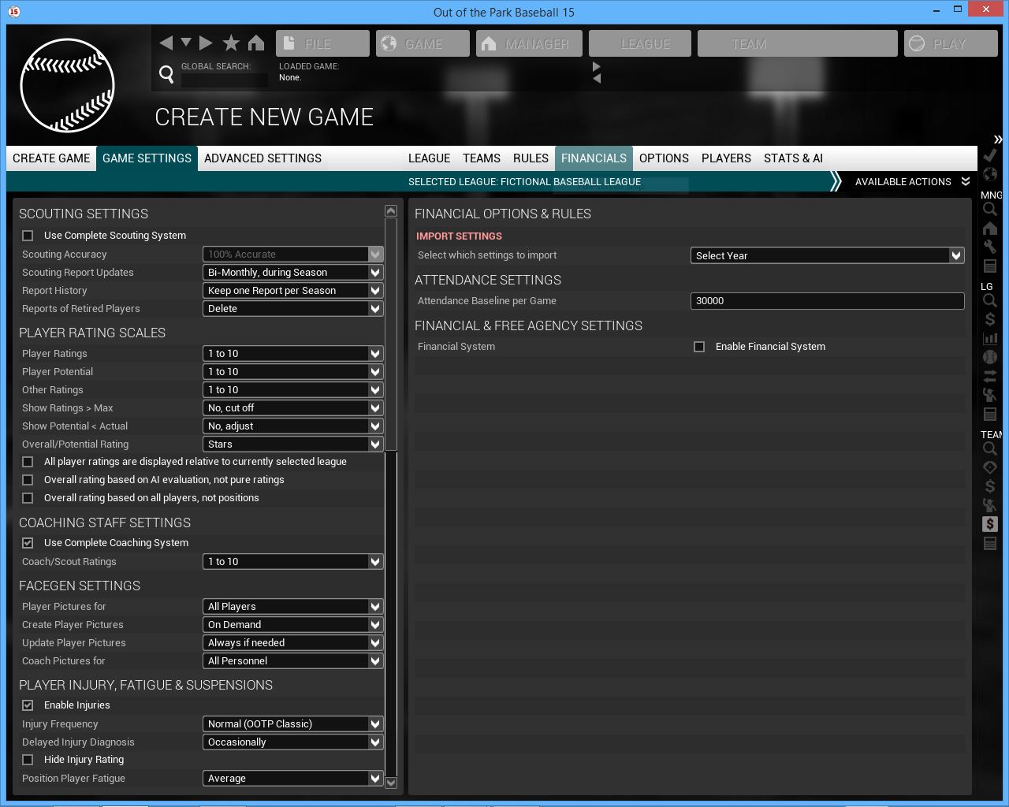This screenshot has height=807, width=1009.
Task: Switch to the Advanced Settings tab
Action: point(262,158)
